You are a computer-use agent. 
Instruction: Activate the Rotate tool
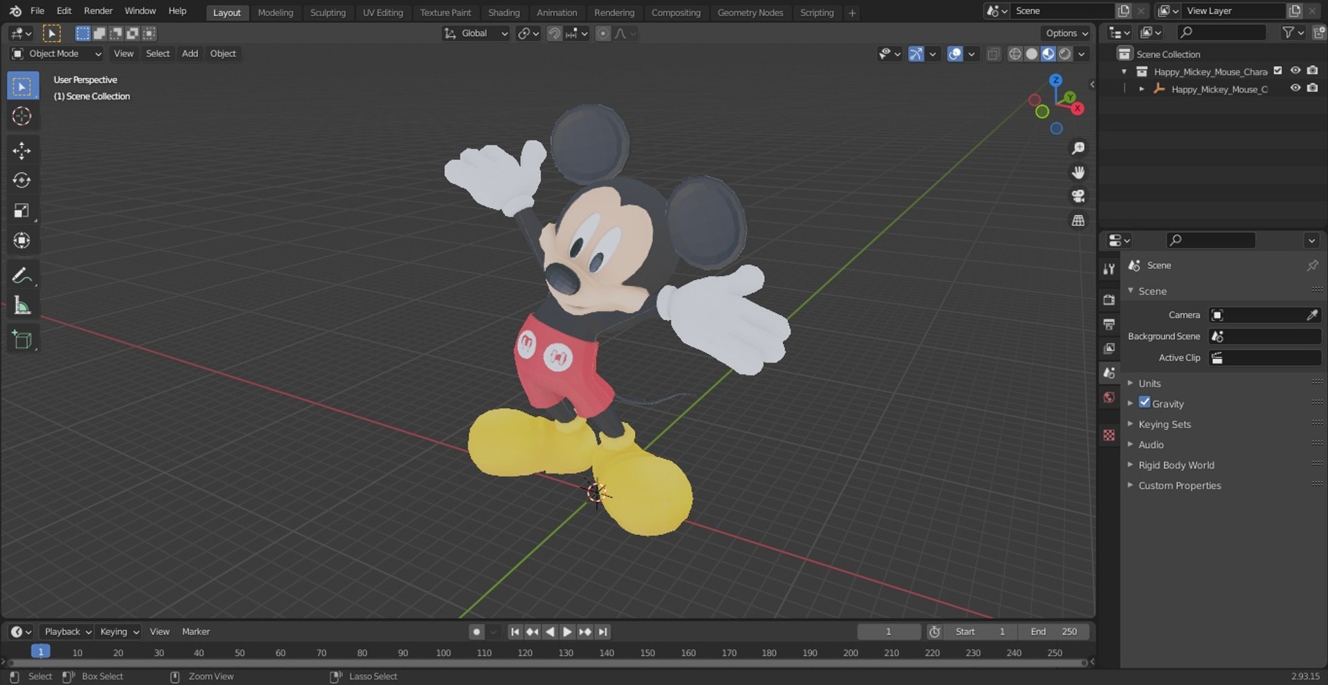point(22,180)
